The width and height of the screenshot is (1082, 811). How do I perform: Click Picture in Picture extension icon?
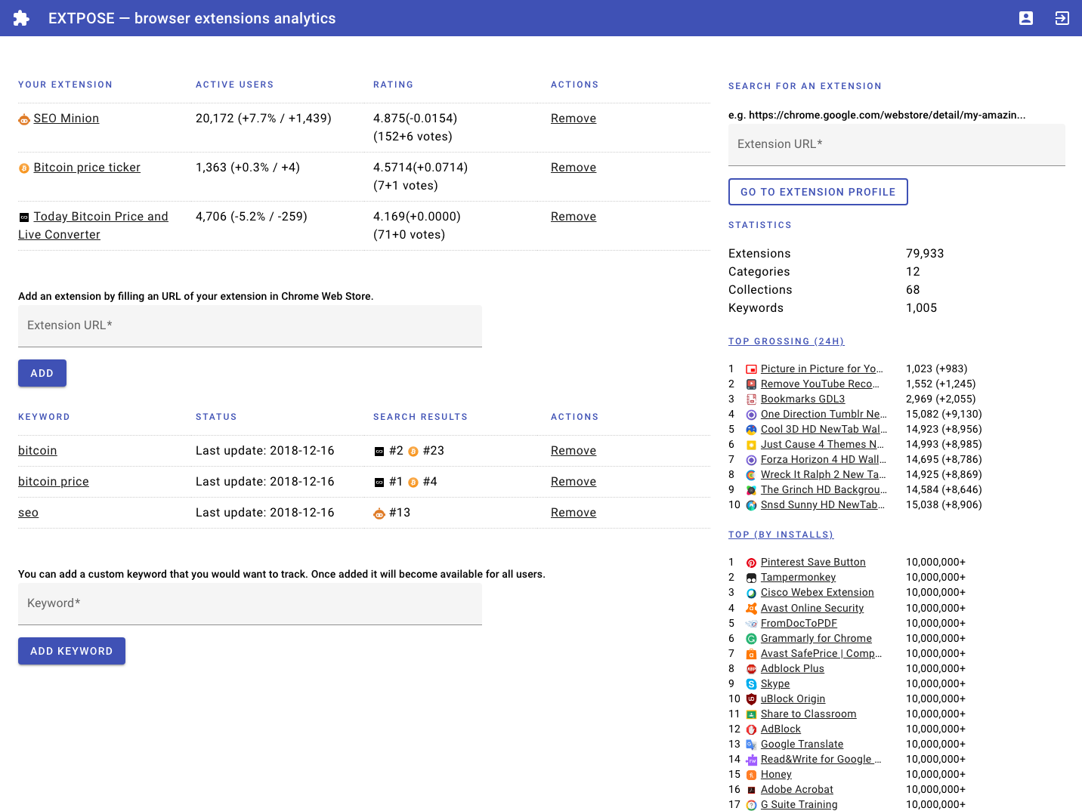[x=751, y=369]
